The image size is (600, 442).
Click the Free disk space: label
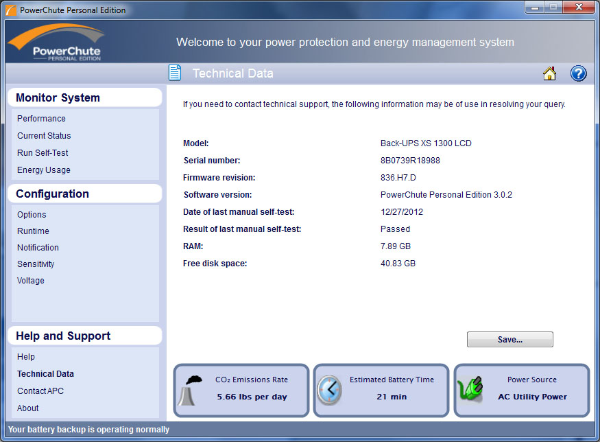pyautogui.click(x=215, y=264)
